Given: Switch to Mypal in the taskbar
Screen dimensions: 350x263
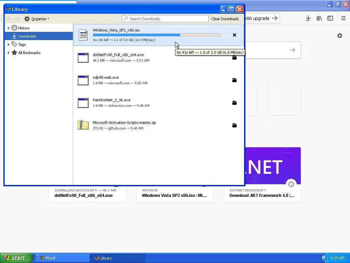Looking at the screenshot, I should pyautogui.click(x=63, y=258).
